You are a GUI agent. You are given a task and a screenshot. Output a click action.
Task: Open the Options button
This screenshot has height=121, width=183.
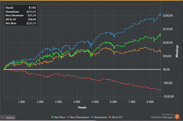pos(8,118)
